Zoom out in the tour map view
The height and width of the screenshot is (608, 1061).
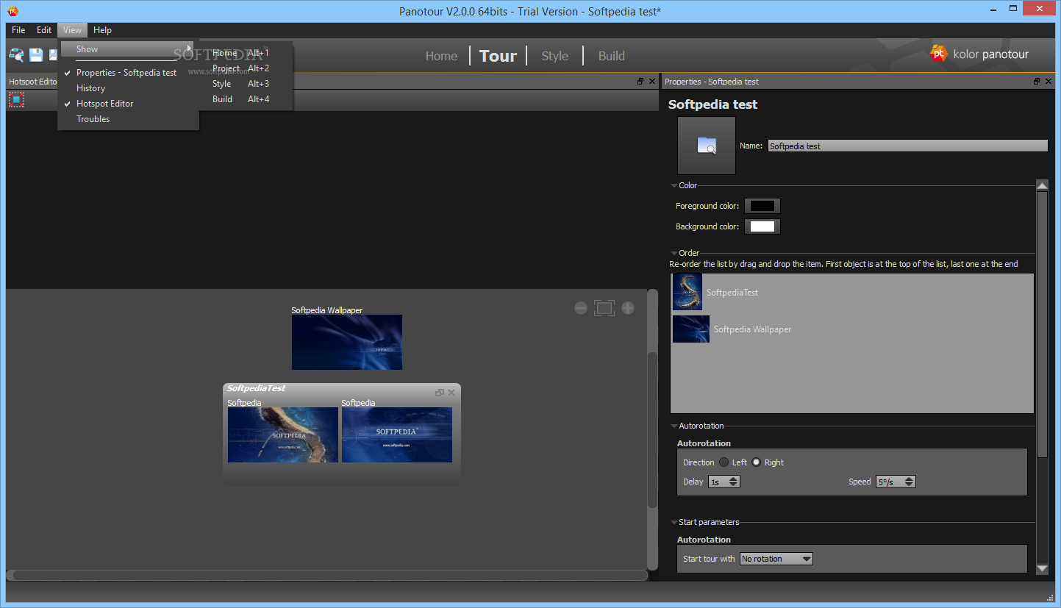pos(581,308)
